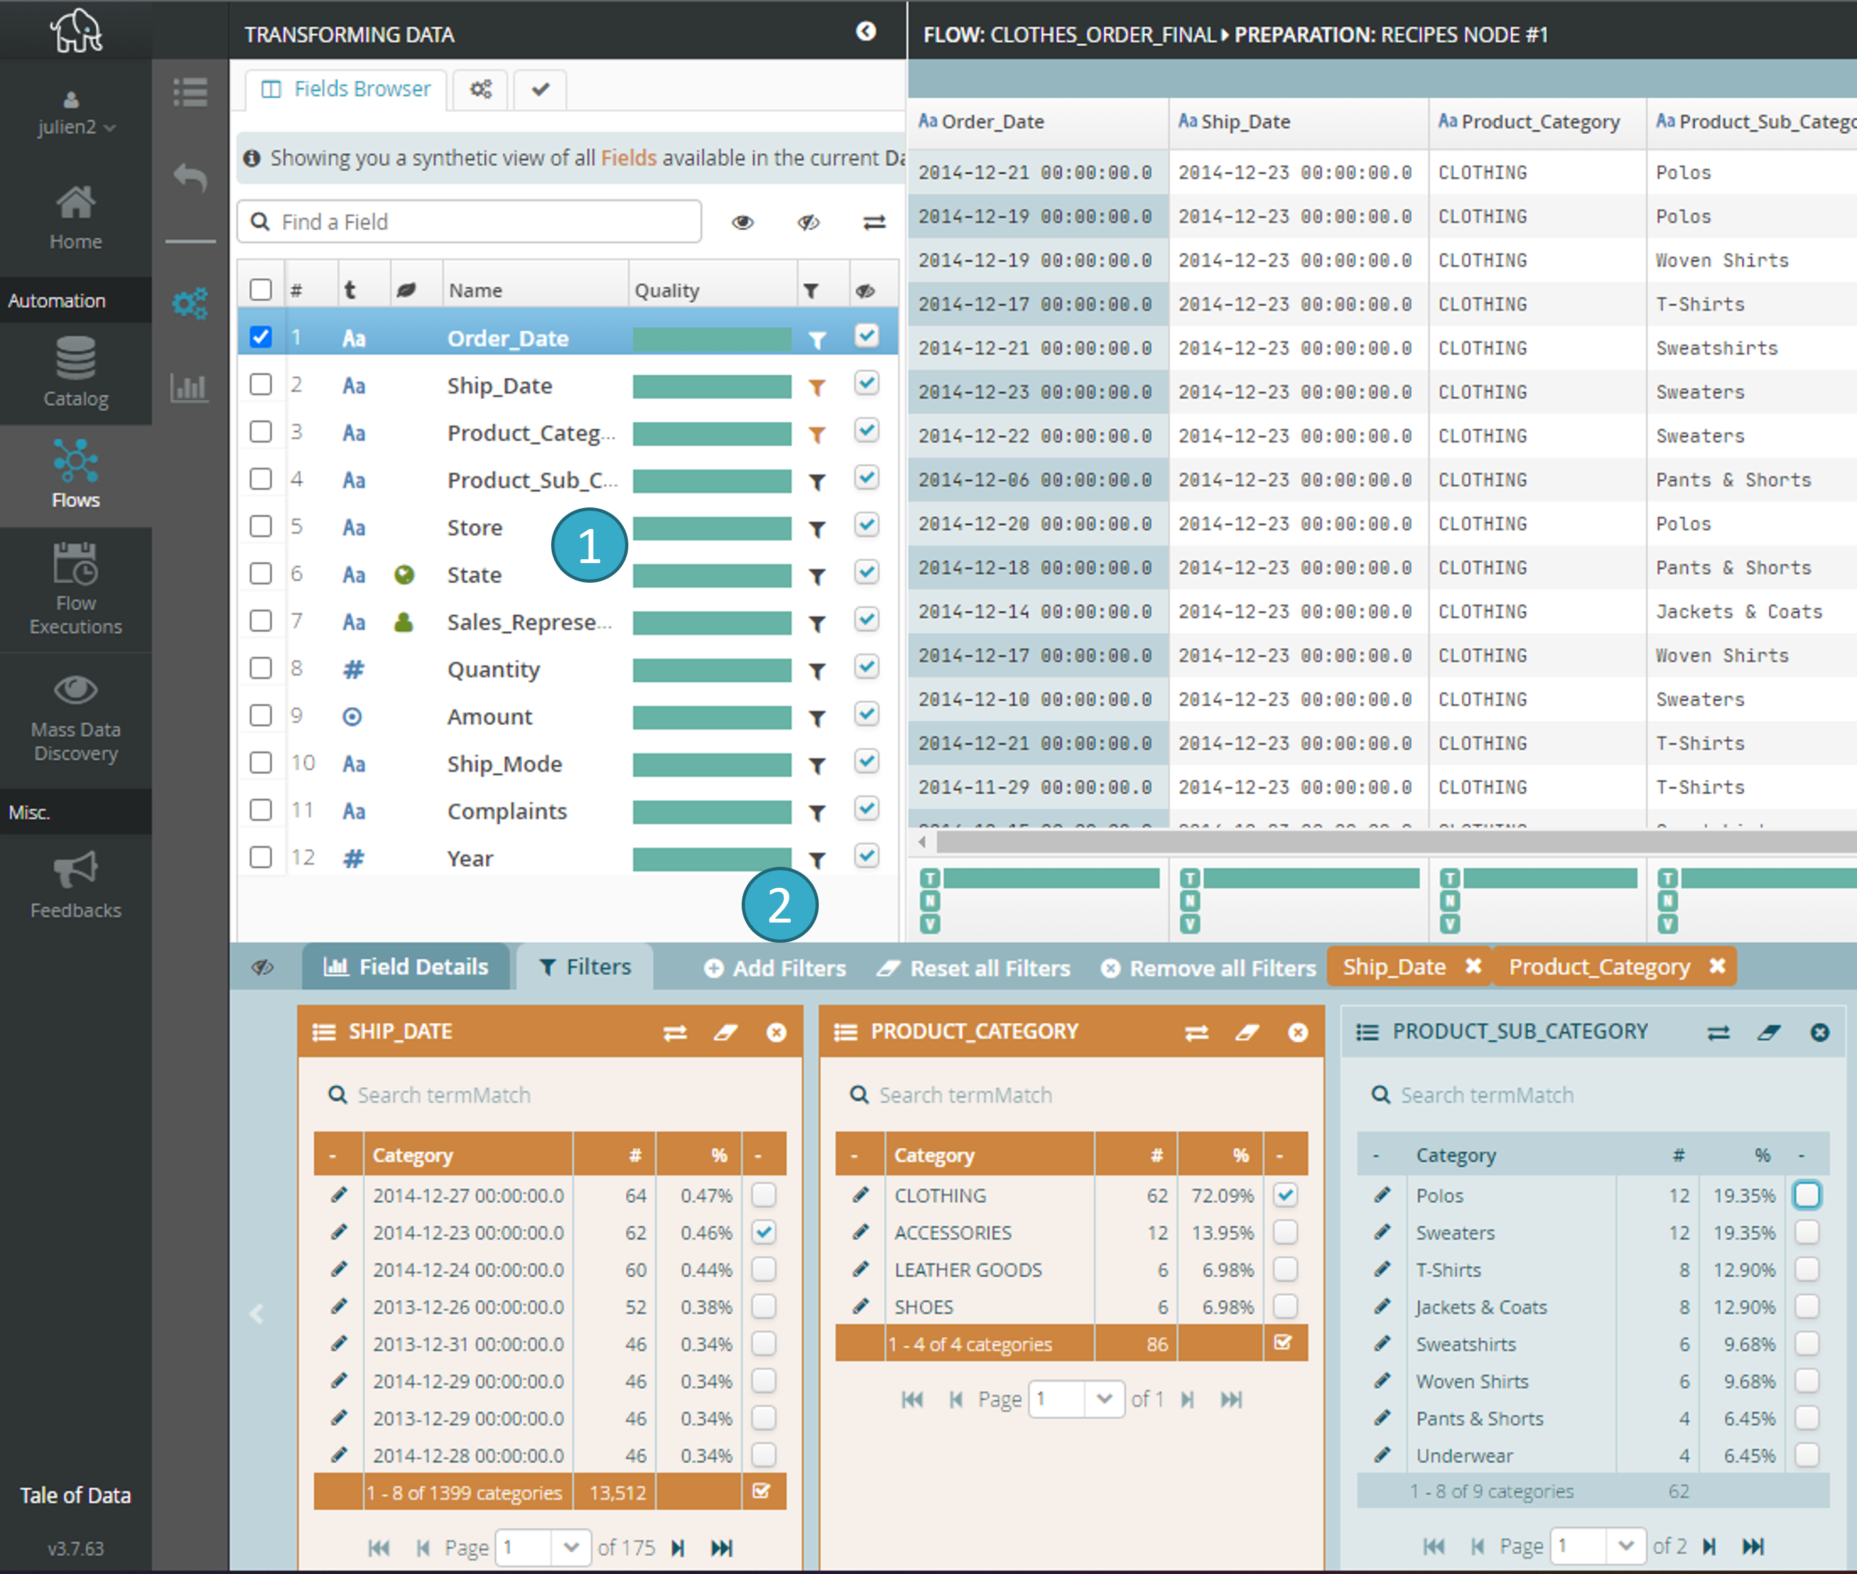Image resolution: width=1857 pixels, height=1574 pixels.
Task: Click the Order_Date quality bar
Action: 712,339
